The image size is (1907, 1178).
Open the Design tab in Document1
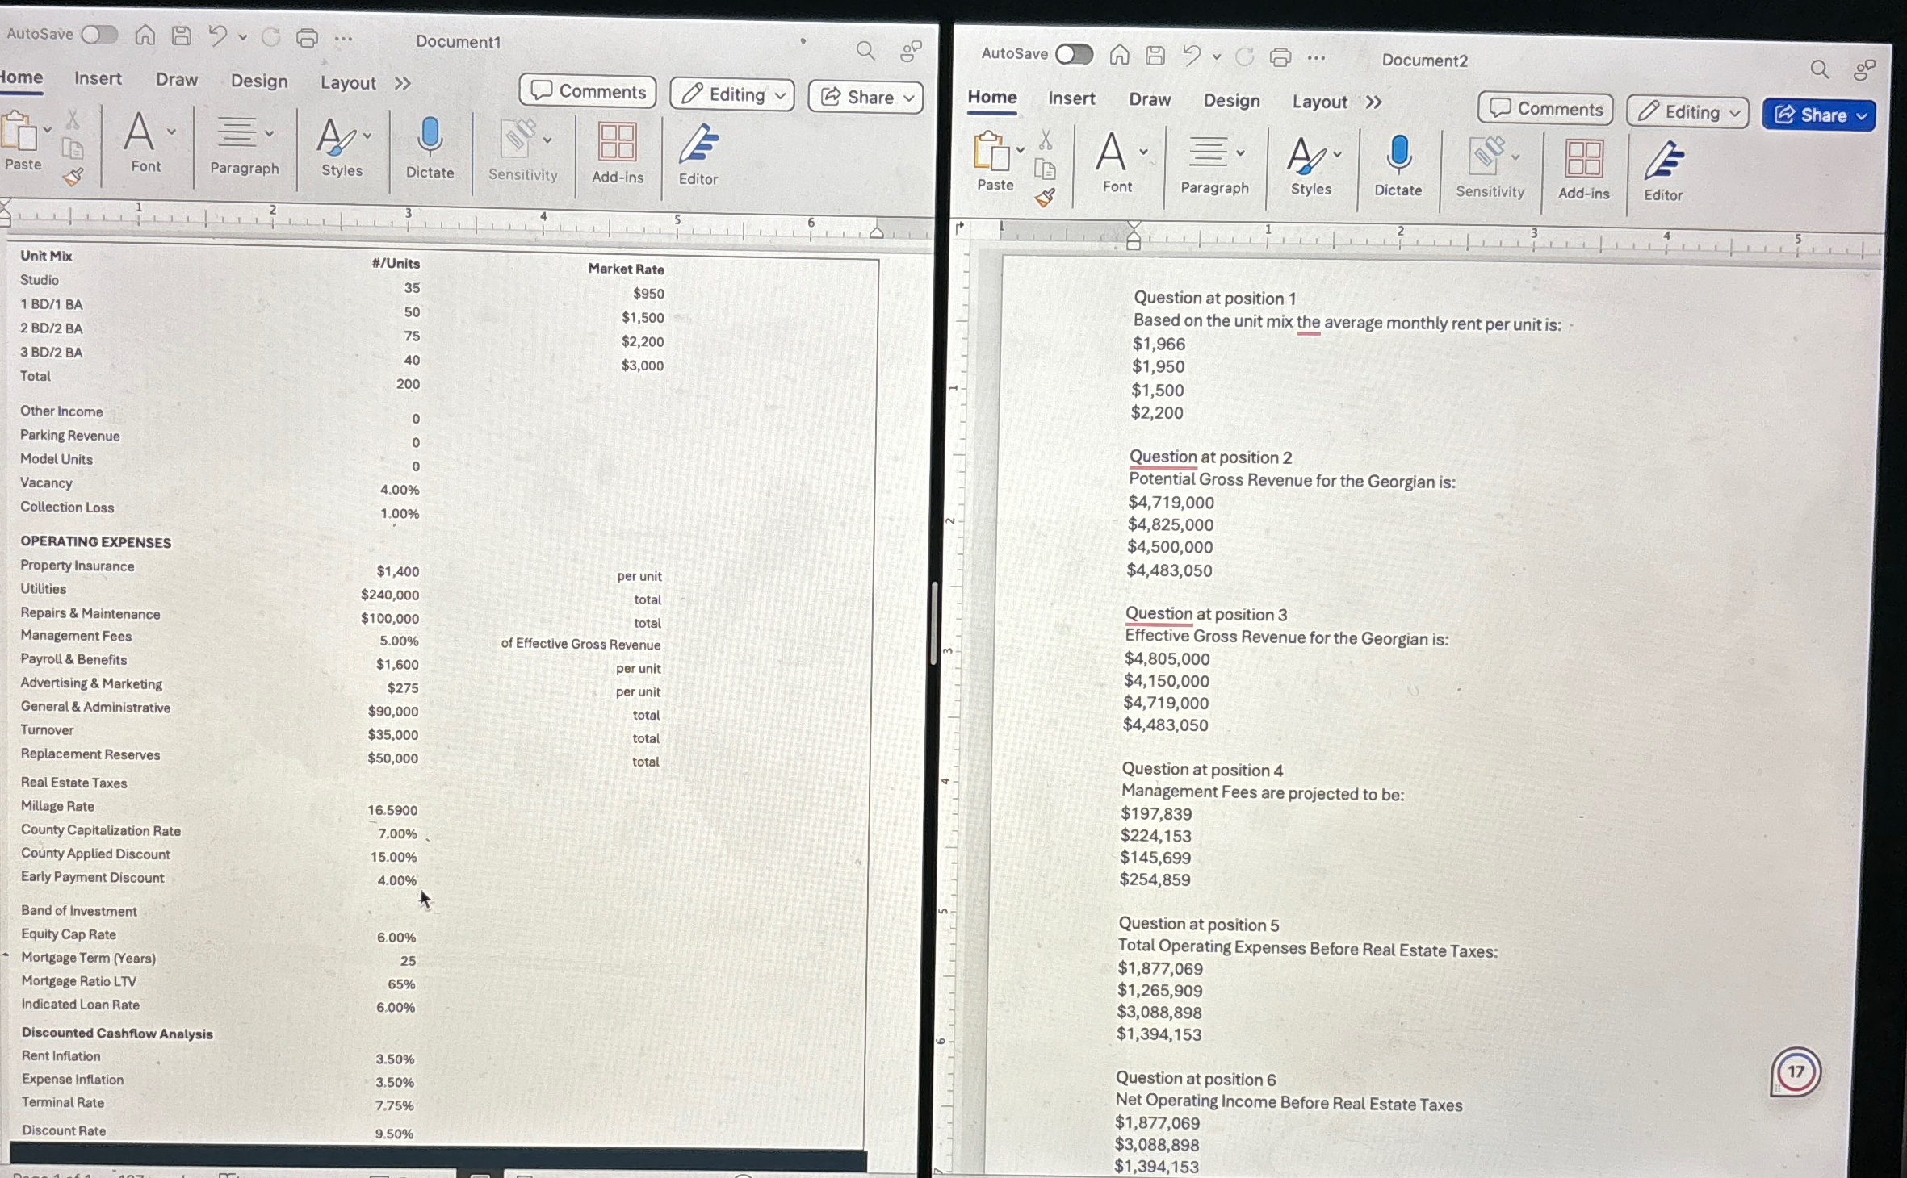258,81
